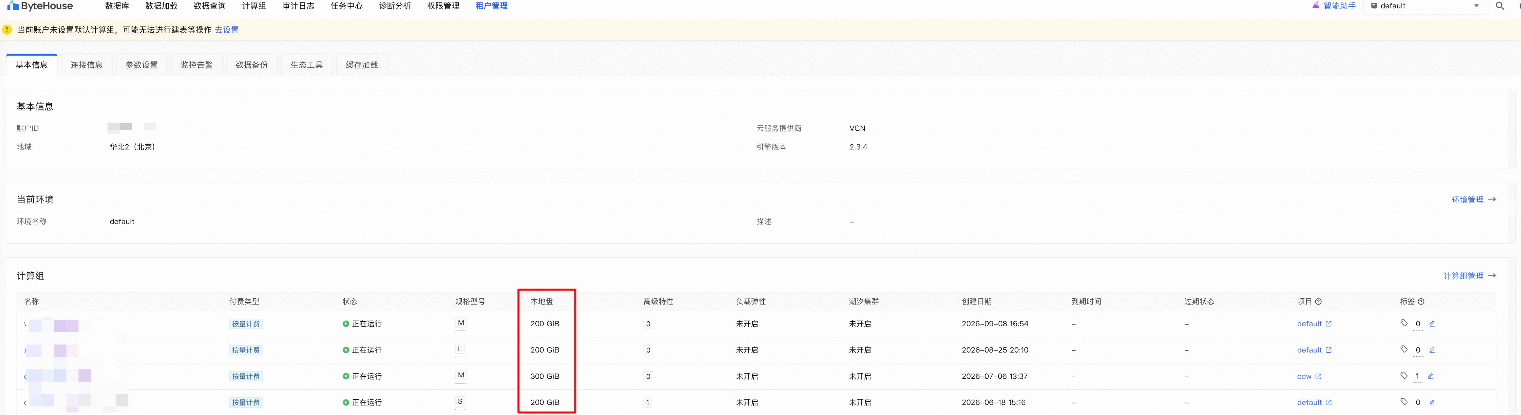Edit tags for the 2026-09-08 16:54 row
The height and width of the screenshot is (415, 1521).
coord(1431,324)
